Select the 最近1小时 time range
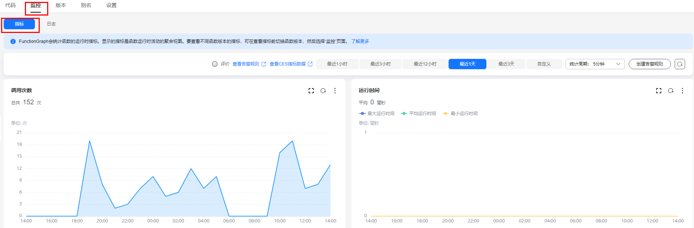 click(x=337, y=64)
